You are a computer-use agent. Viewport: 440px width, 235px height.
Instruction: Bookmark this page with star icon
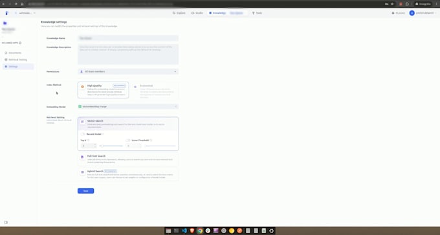(392, 4)
